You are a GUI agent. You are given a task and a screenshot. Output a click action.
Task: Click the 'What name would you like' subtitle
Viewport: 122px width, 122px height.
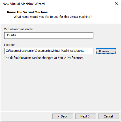(53, 17)
